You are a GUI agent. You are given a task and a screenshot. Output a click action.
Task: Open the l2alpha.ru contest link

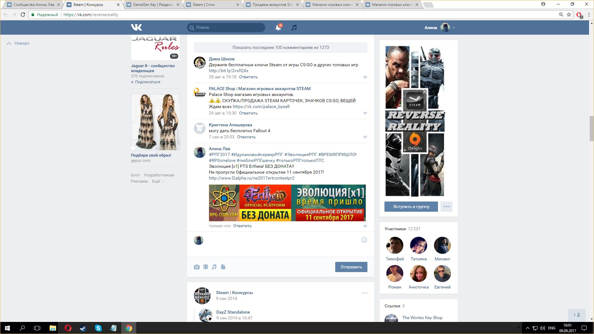pos(252,178)
